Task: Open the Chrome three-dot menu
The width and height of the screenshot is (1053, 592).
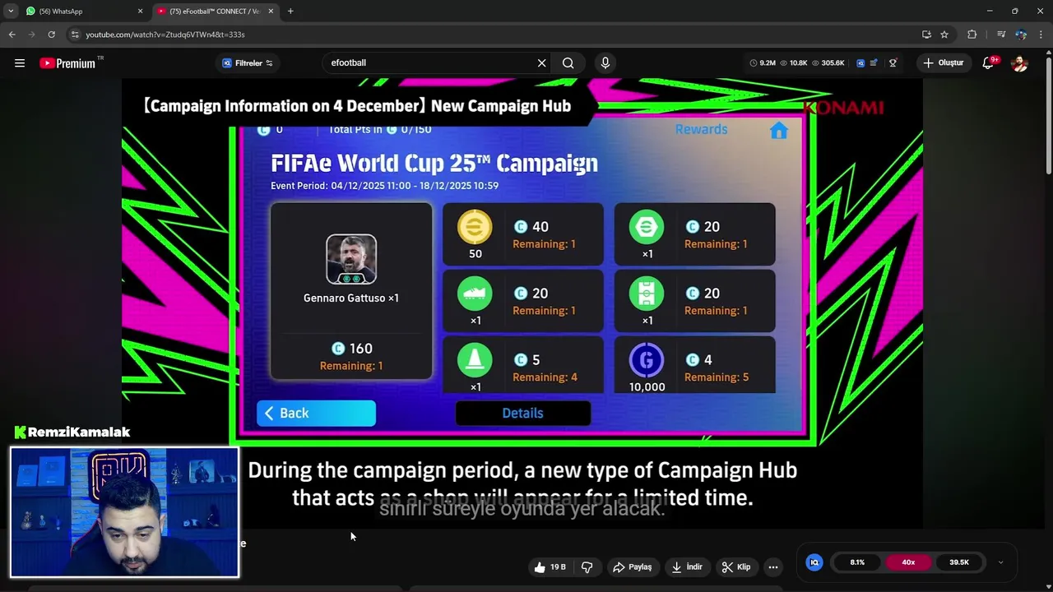Action: pos(1041,35)
